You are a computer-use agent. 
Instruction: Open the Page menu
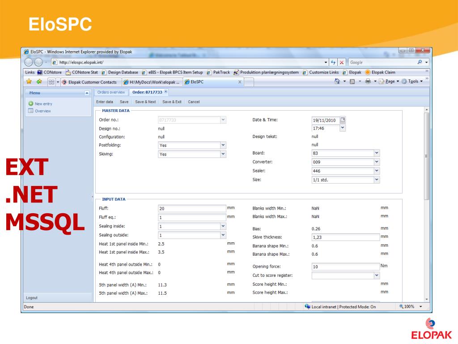coord(389,82)
